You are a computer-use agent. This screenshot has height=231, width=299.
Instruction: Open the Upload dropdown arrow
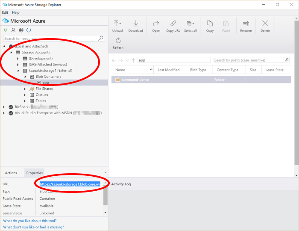120,24
